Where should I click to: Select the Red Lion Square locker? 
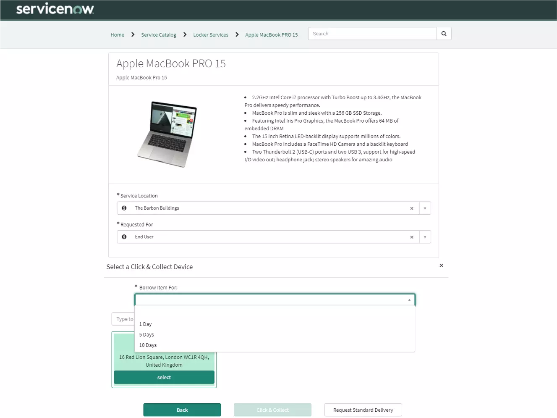[x=164, y=377]
